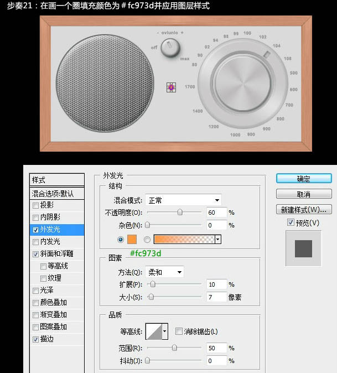Screen dimensions: 337x373
Task: Open the 方法 technique dropdown showing 柔和
Action: click(164, 272)
